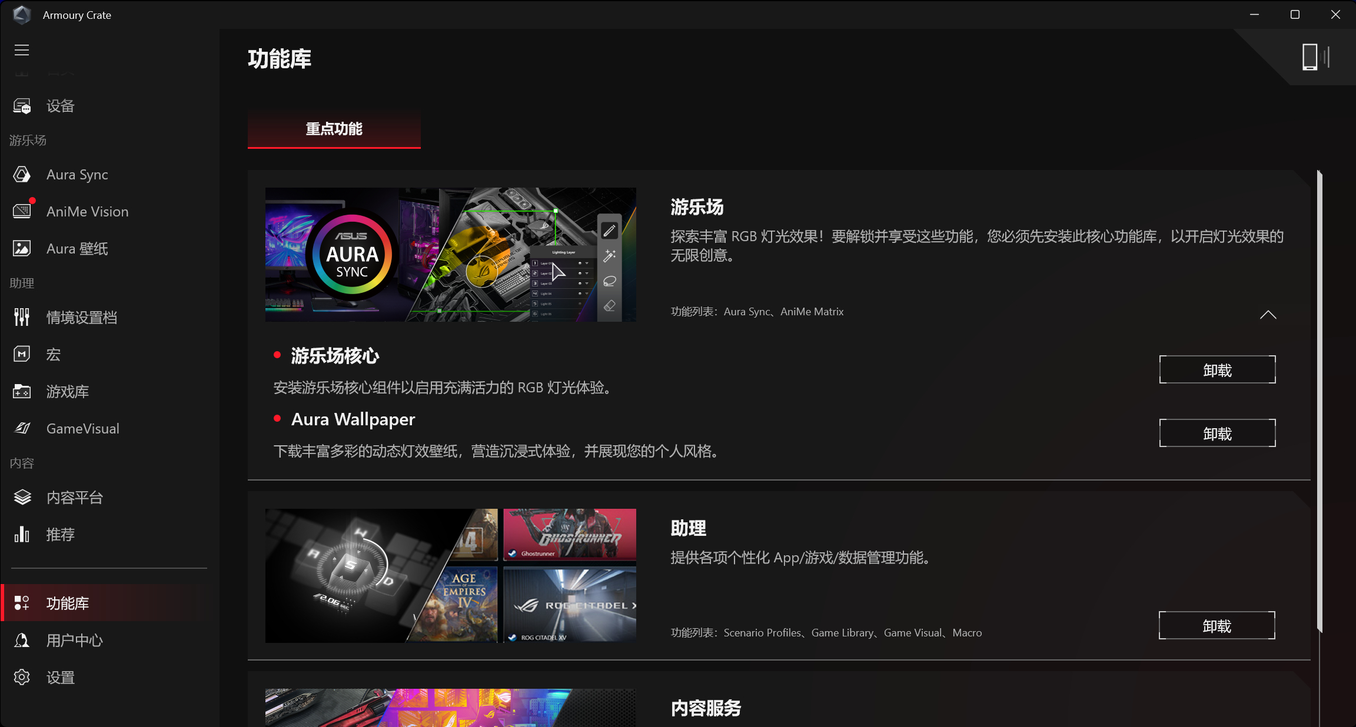1356x727 pixels.
Task: Click the 游乐场核心 heading
Action: click(x=335, y=356)
